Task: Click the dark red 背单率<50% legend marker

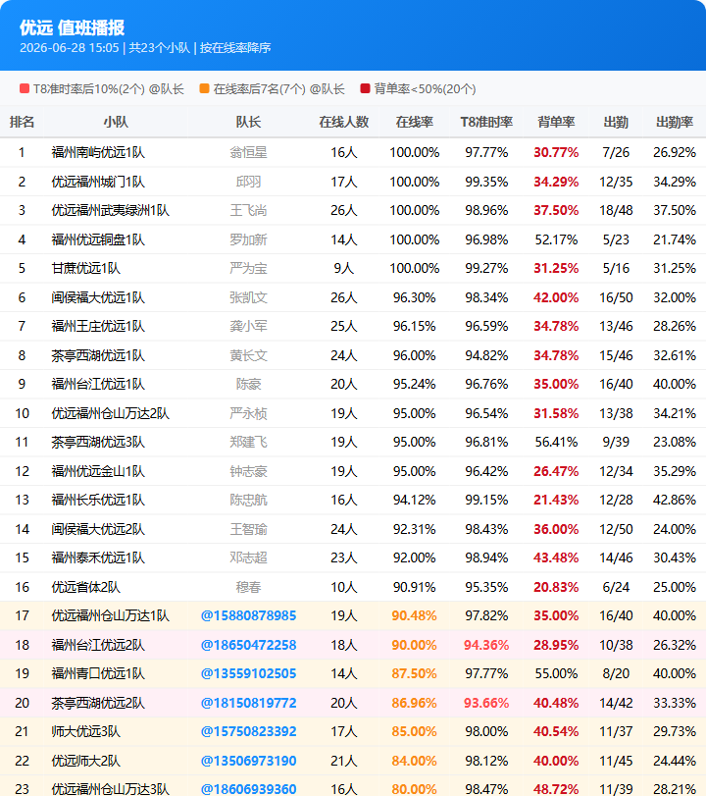Action: point(365,89)
